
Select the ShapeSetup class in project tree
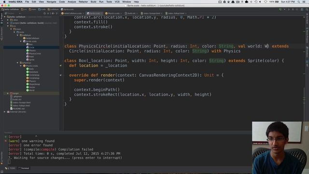[x=33, y=84]
